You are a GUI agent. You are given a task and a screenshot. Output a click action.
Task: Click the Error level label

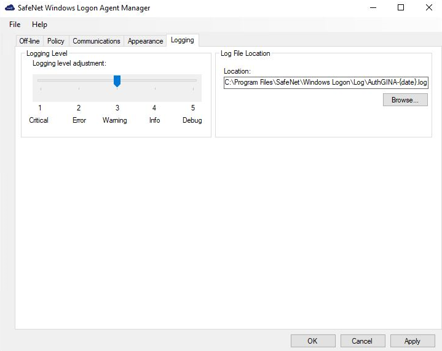pos(79,120)
